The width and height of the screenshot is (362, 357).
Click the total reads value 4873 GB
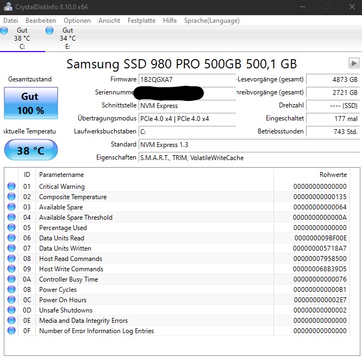pos(333,80)
